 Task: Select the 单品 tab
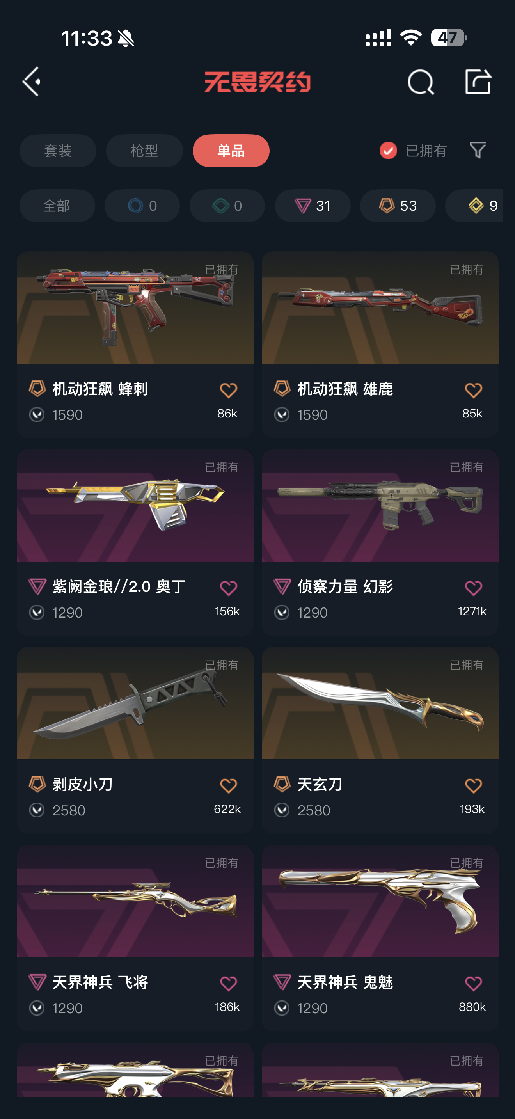[x=231, y=151]
